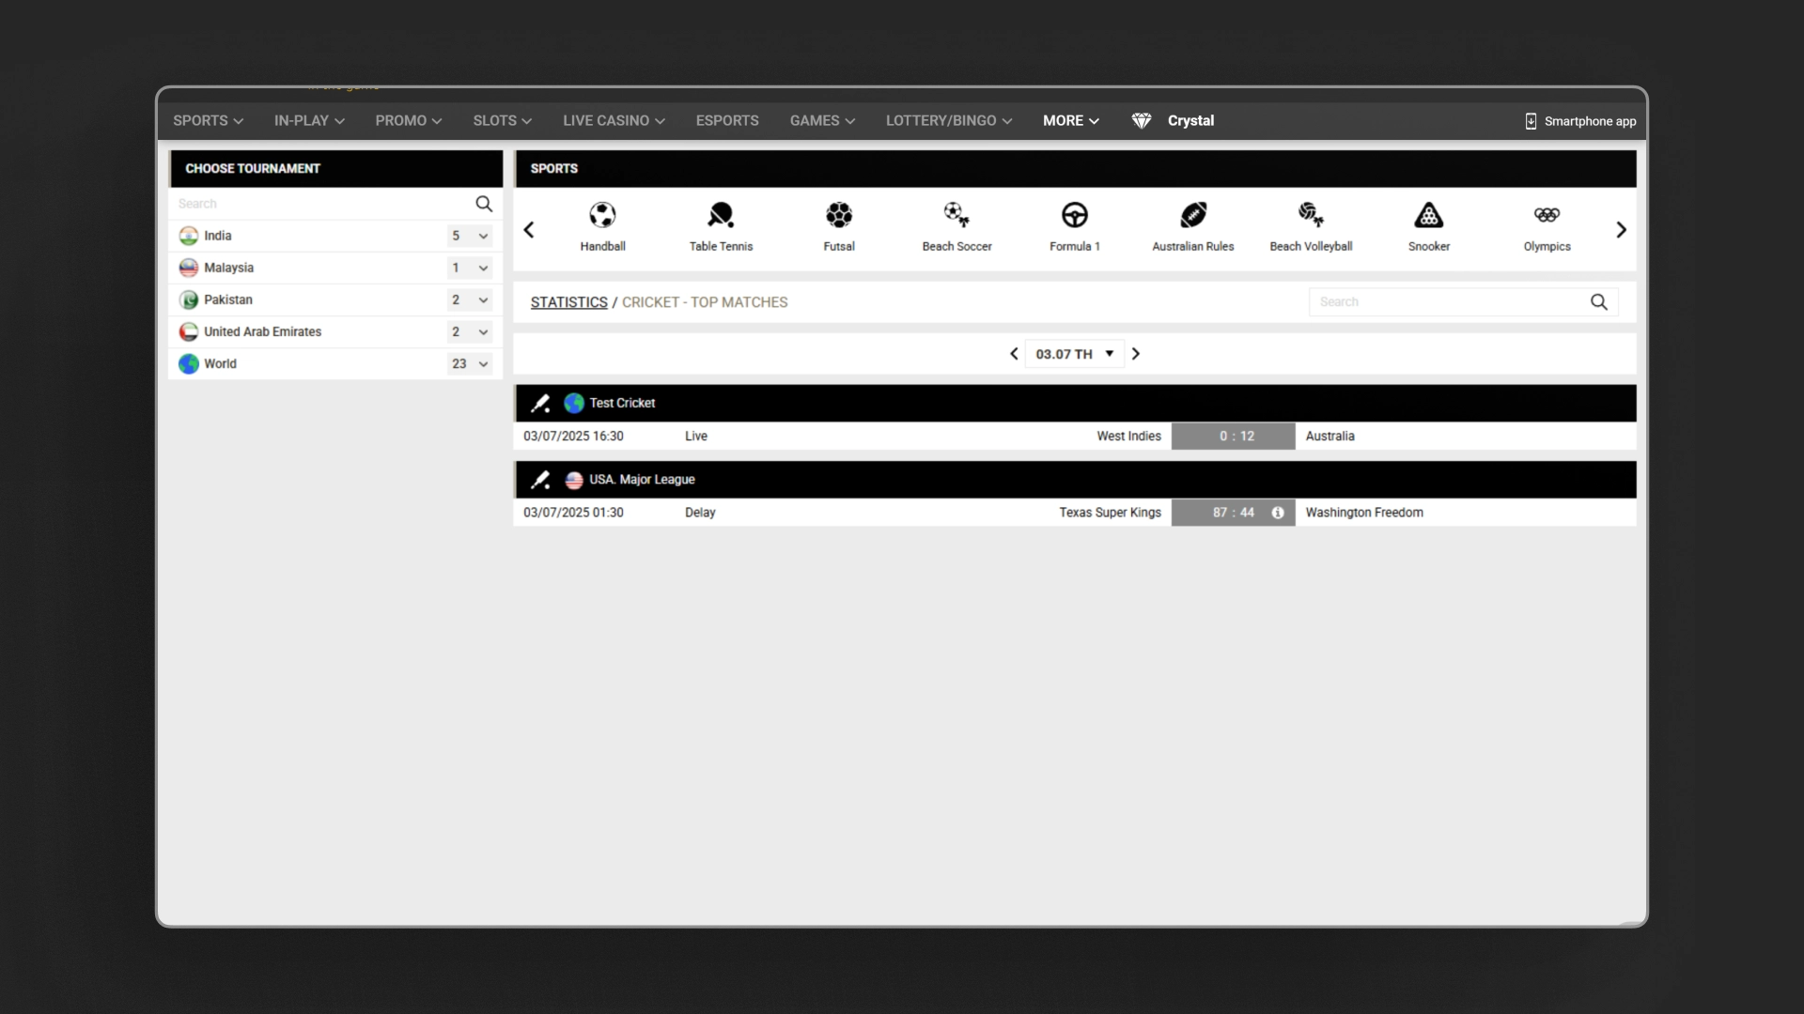Expand the India tournaments chevron
This screenshot has width=1804, height=1014.
[483, 237]
